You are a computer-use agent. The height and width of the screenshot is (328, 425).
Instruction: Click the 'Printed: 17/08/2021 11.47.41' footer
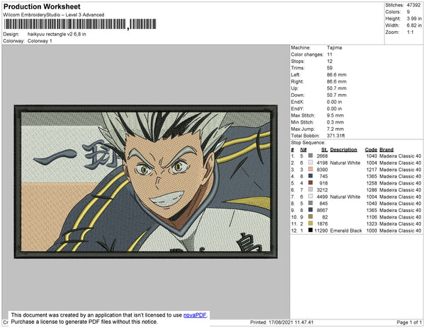coord(282,322)
